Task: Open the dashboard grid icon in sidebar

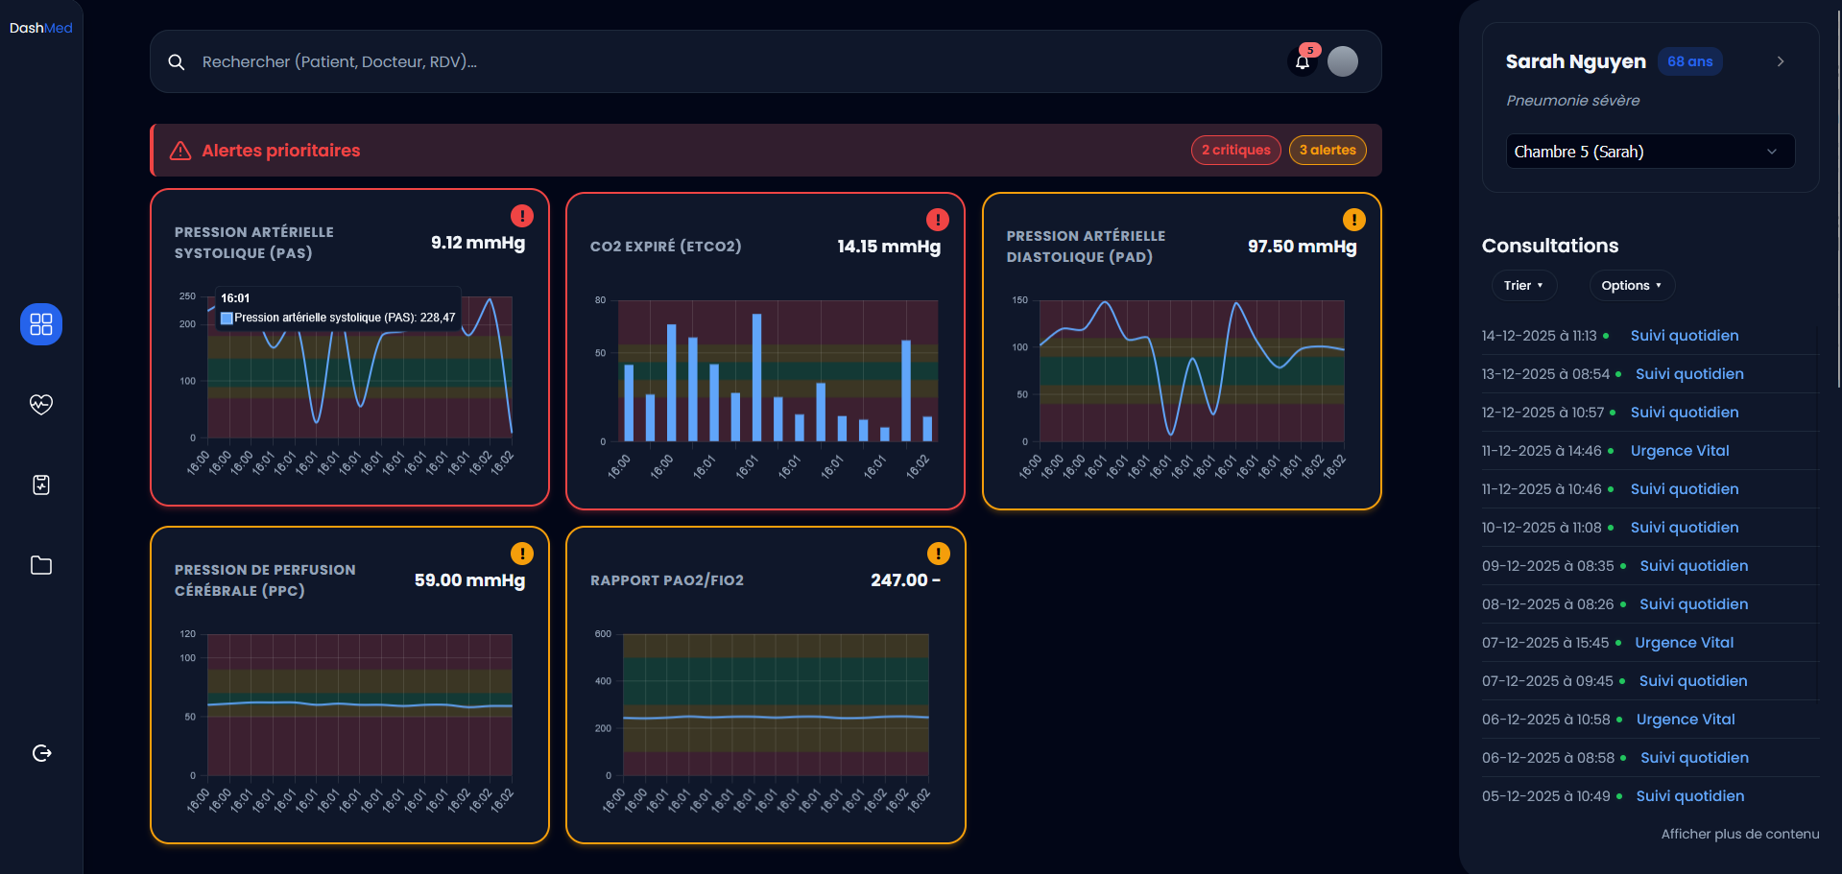Action: (41, 324)
